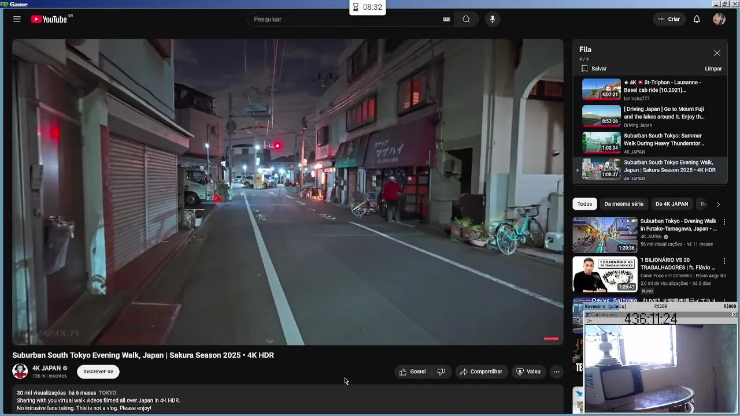The width and height of the screenshot is (740, 416).
Task: Select currently playing Sakura Season queue item
Action: tap(650, 170)
